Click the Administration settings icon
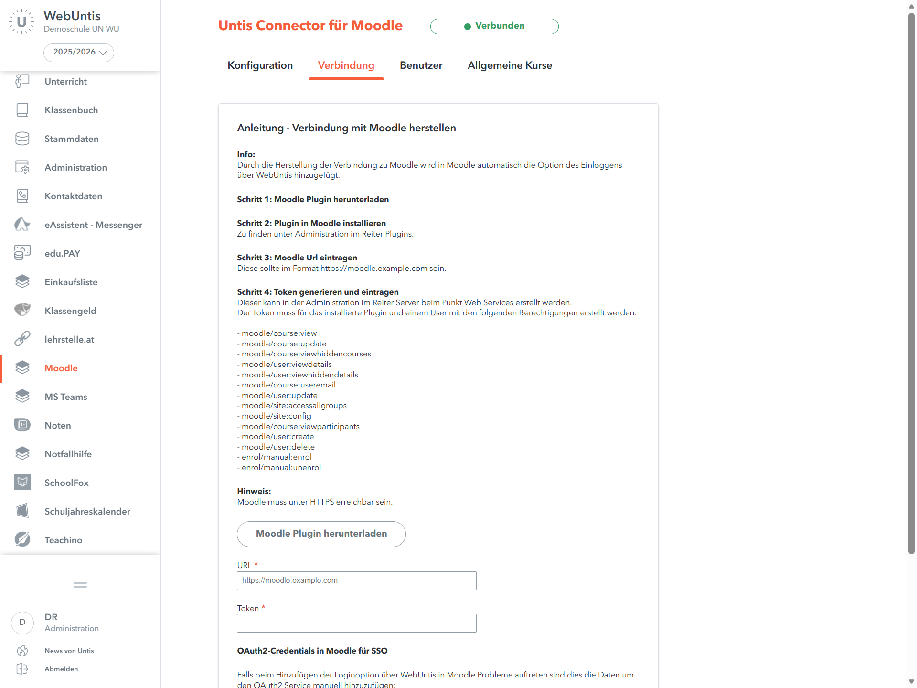 tap(22, 167)
